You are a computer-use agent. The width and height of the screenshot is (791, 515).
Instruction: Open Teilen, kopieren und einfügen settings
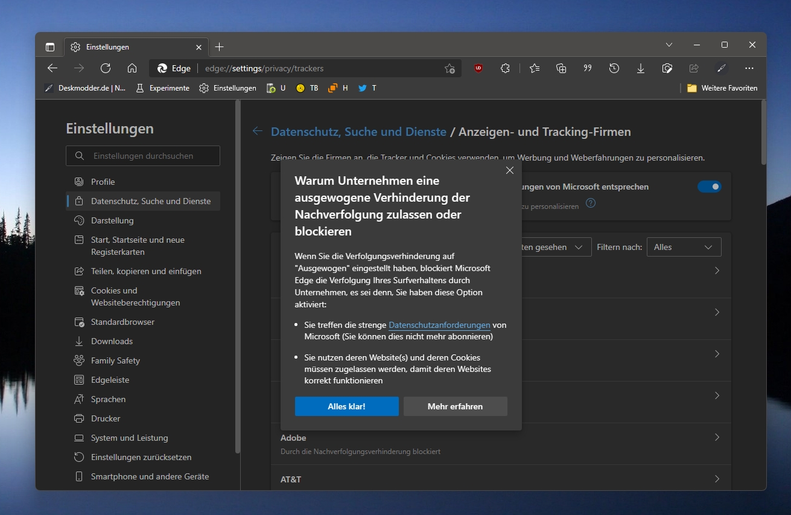[x=143, y=271]
